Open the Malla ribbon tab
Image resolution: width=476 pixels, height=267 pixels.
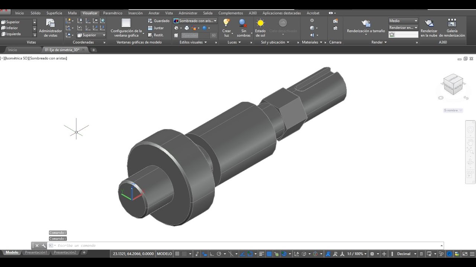(x=72, y=13)
